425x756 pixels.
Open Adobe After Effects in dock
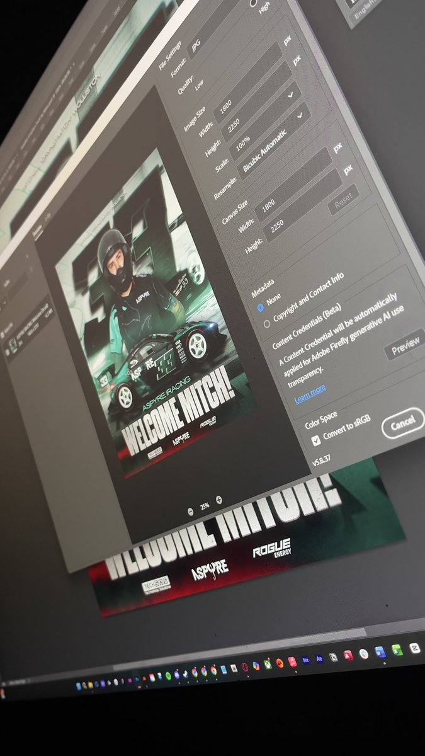[319, 659]
